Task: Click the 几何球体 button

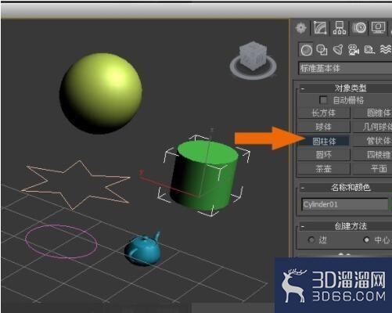Action: pos(372,127)
